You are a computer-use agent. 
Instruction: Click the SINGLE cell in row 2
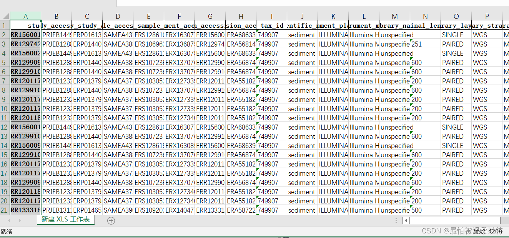coord(456,35)
